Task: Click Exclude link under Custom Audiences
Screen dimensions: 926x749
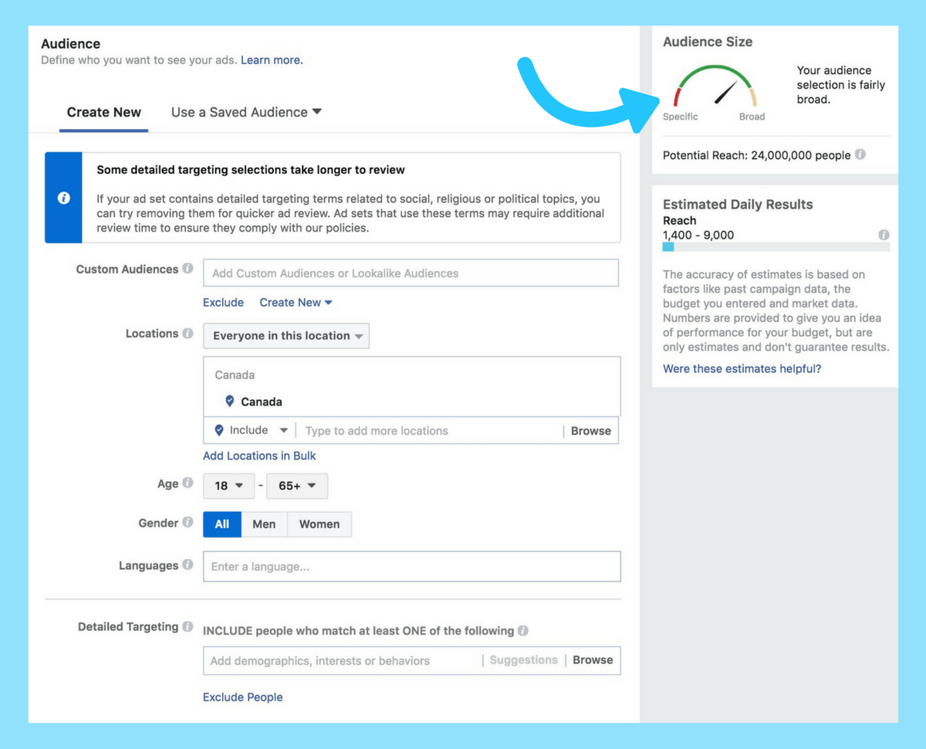Action: click(223, 303)
